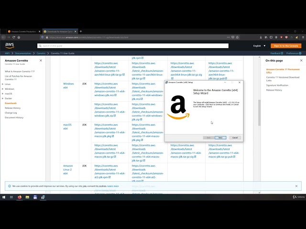Screen dimensions: 306x229
Task: Open Document History in the sidebar
Action: 14,117
